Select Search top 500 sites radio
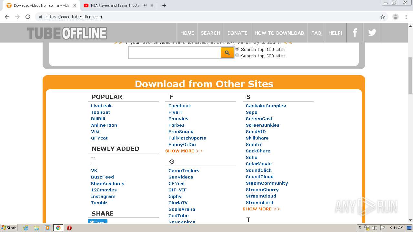 [x=237, y=55]
